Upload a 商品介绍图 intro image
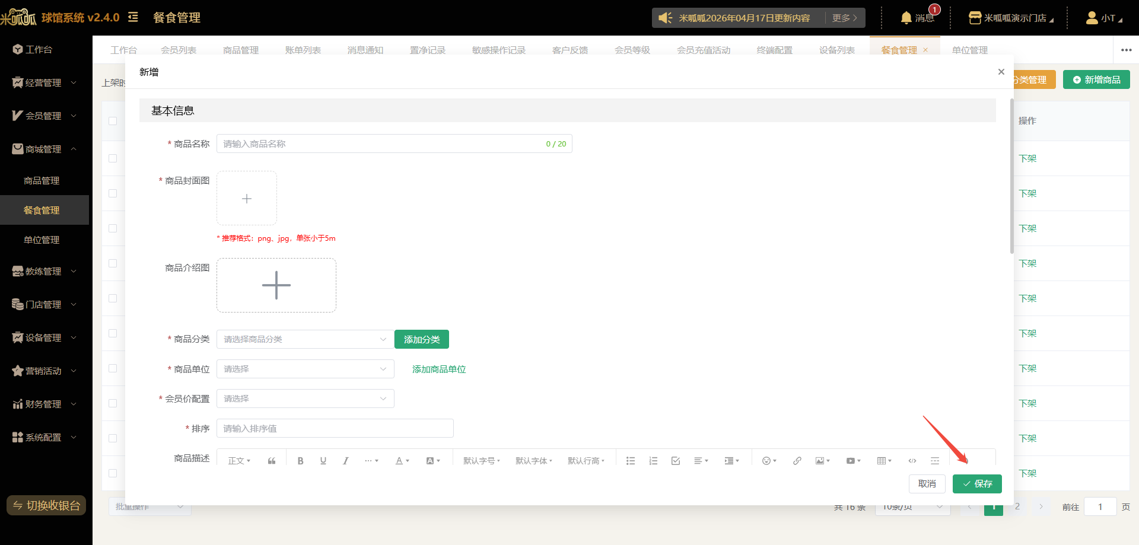 pos(276,285)
